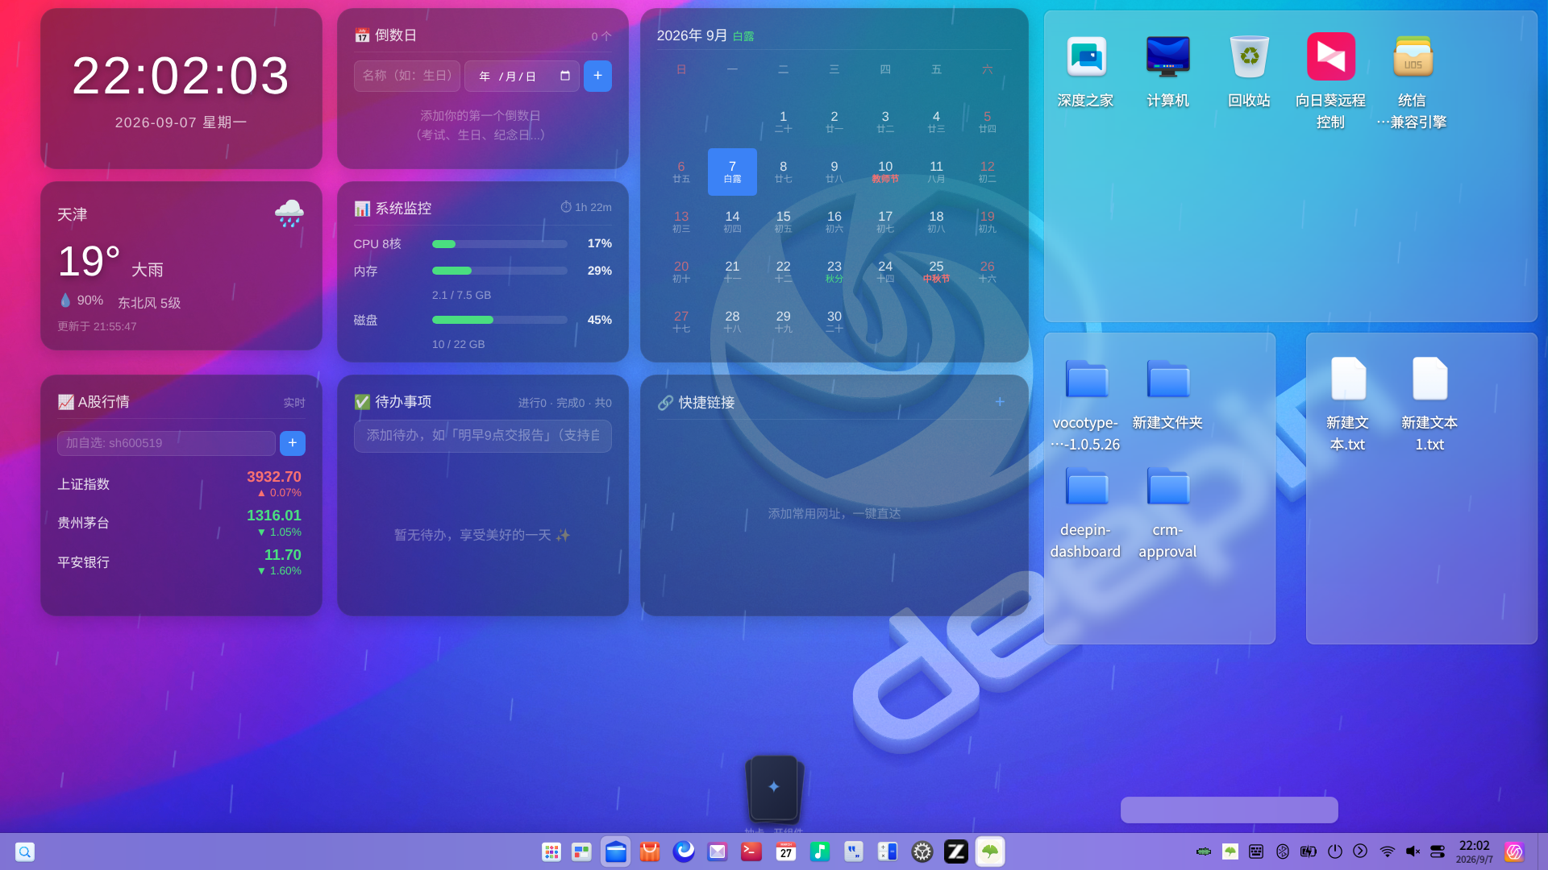Click the muted volume tray icon
The image size is (1548, 870).
tap(1413, 851)
